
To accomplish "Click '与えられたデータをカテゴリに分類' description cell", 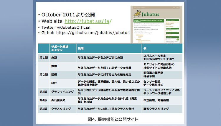I will (x=109, y=58).
